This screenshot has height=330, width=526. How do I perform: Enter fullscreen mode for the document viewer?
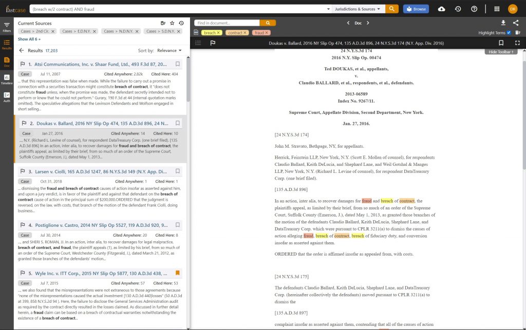[516, 44]
